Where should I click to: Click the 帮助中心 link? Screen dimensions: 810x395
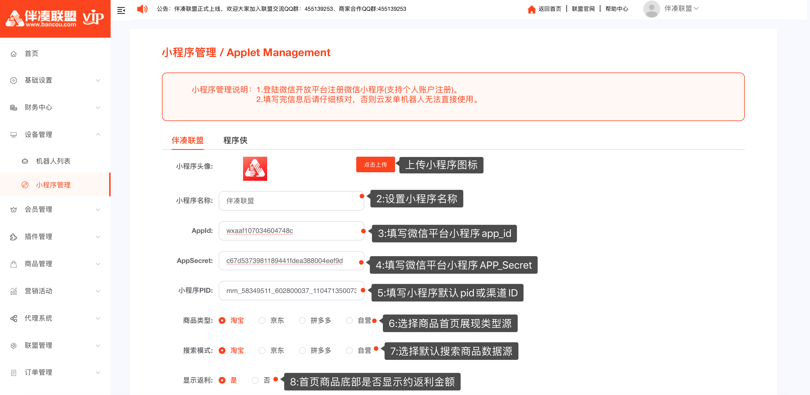[617, 9]
